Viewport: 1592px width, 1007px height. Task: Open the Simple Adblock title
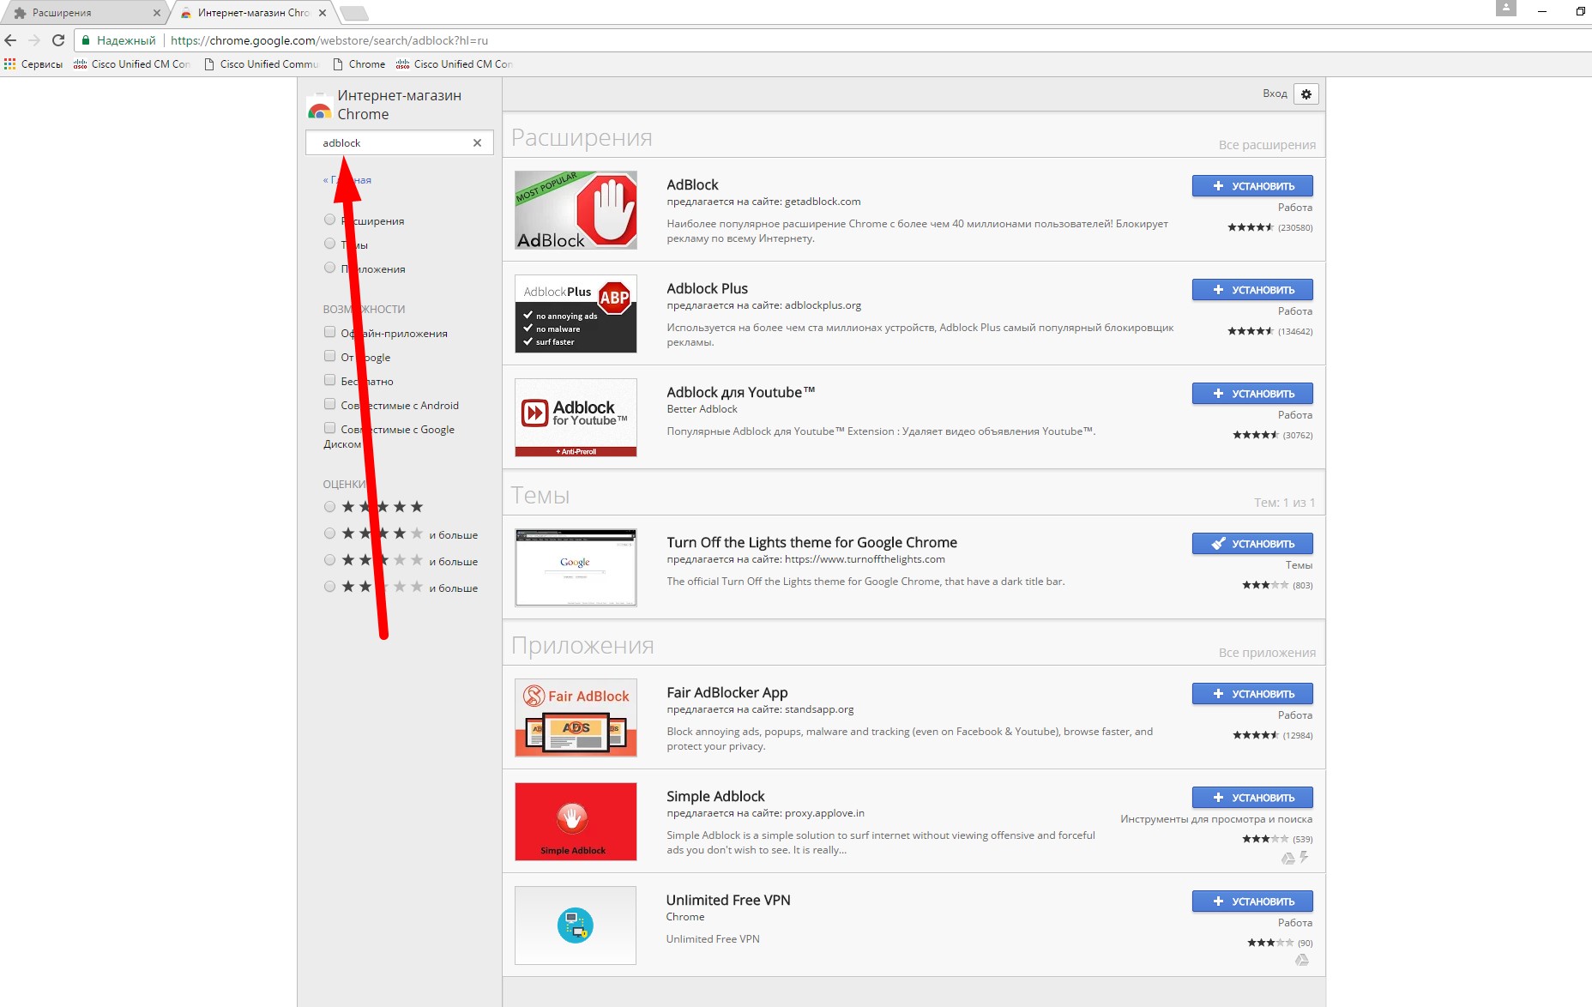[715, 796]
